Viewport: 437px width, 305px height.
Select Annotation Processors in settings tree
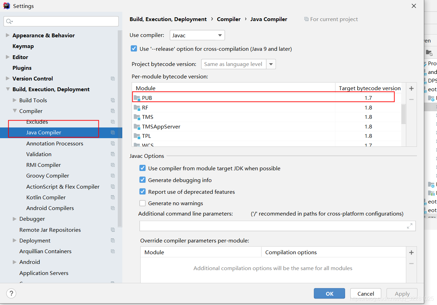tap(55, 143)
